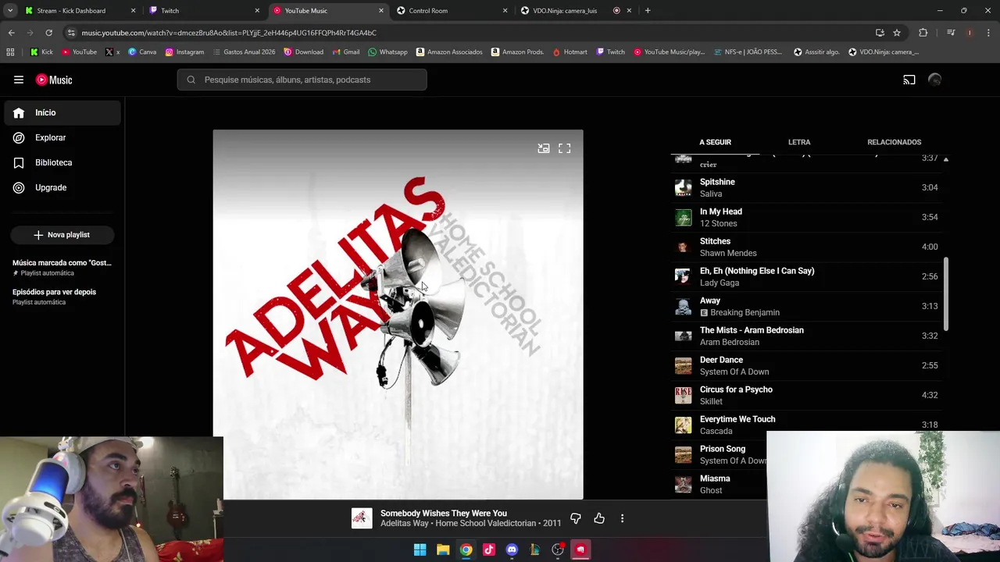Image resolution: width=1000 pixels, height=562 pixels.
Task: Play Eh, Eh (Nothing Else I Can Say)
Action: point(807,276)
